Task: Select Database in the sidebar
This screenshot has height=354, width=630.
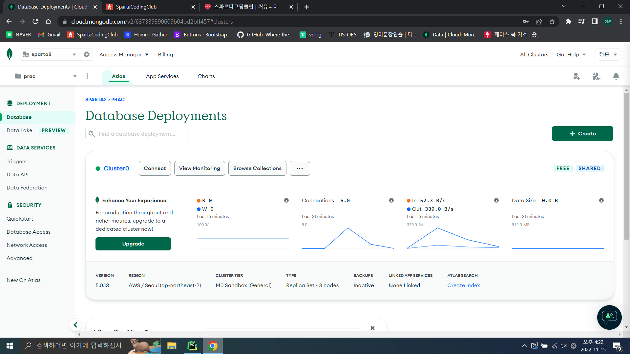Action: coord(38,117)
